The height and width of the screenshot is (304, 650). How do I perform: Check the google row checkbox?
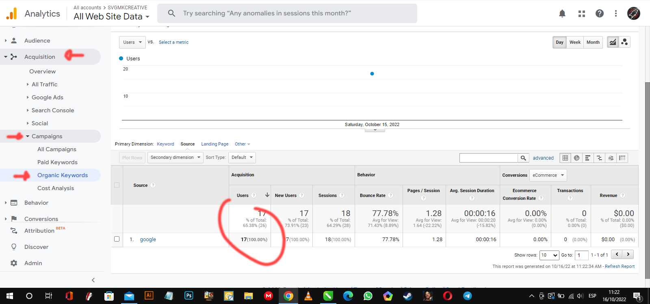coord(117,239)
